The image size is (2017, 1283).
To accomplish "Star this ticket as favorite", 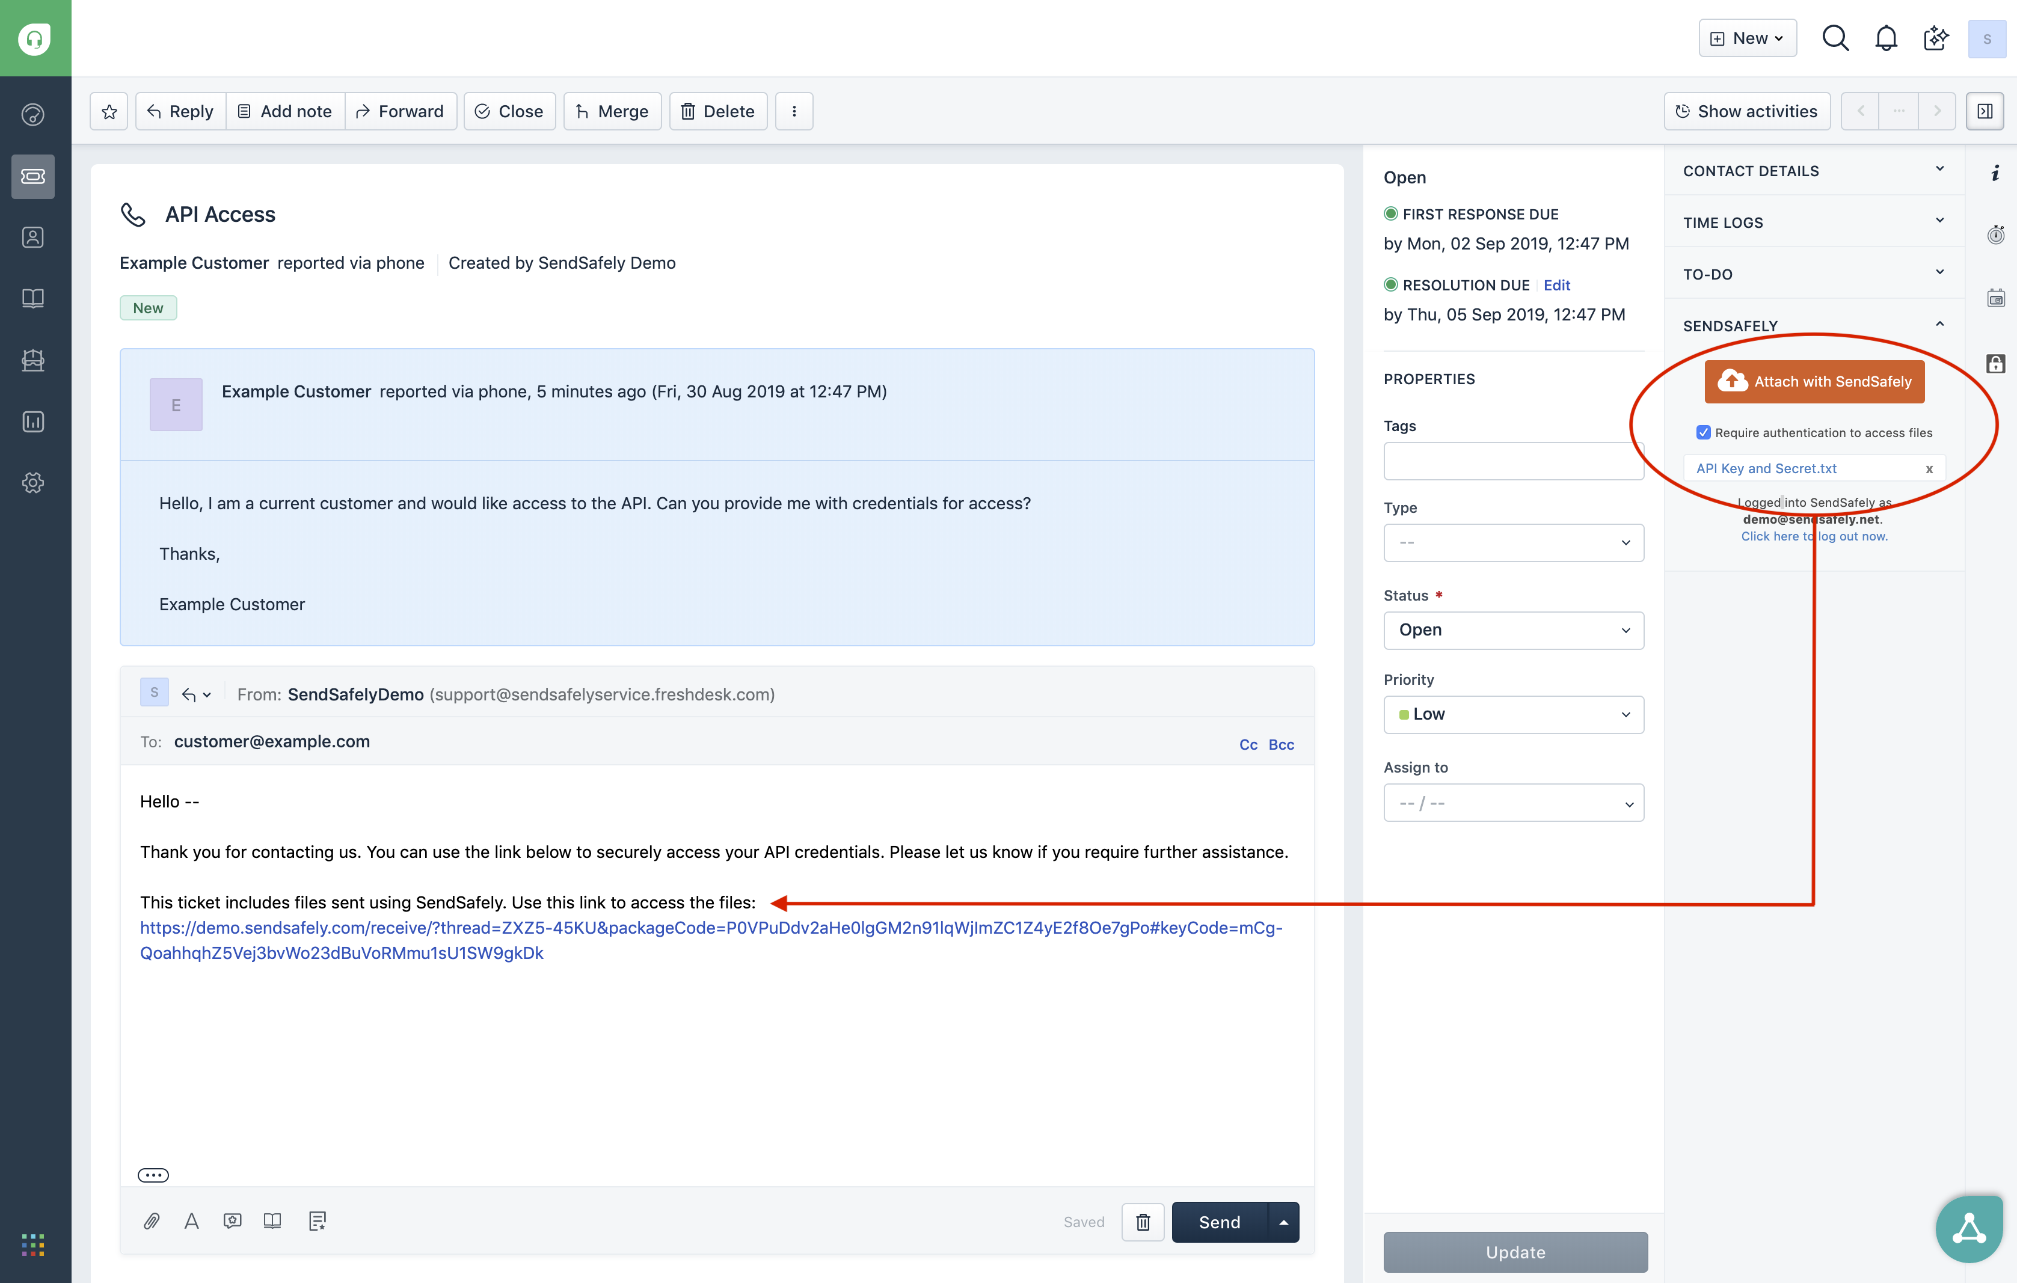I will [109, 111].
